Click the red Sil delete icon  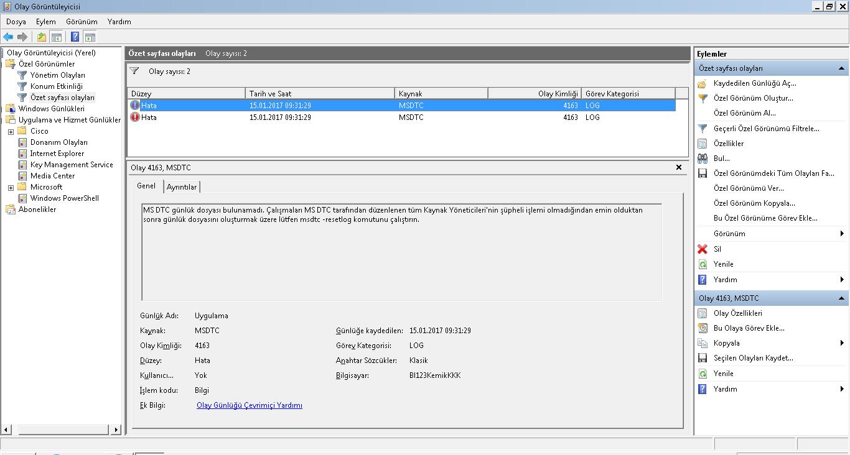[703, 249]
